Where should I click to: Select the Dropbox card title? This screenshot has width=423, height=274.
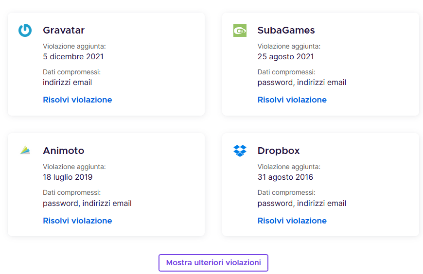[279, 151]
